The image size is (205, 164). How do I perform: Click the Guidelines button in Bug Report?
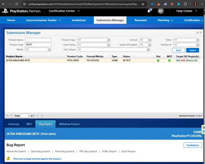(193, 145)
